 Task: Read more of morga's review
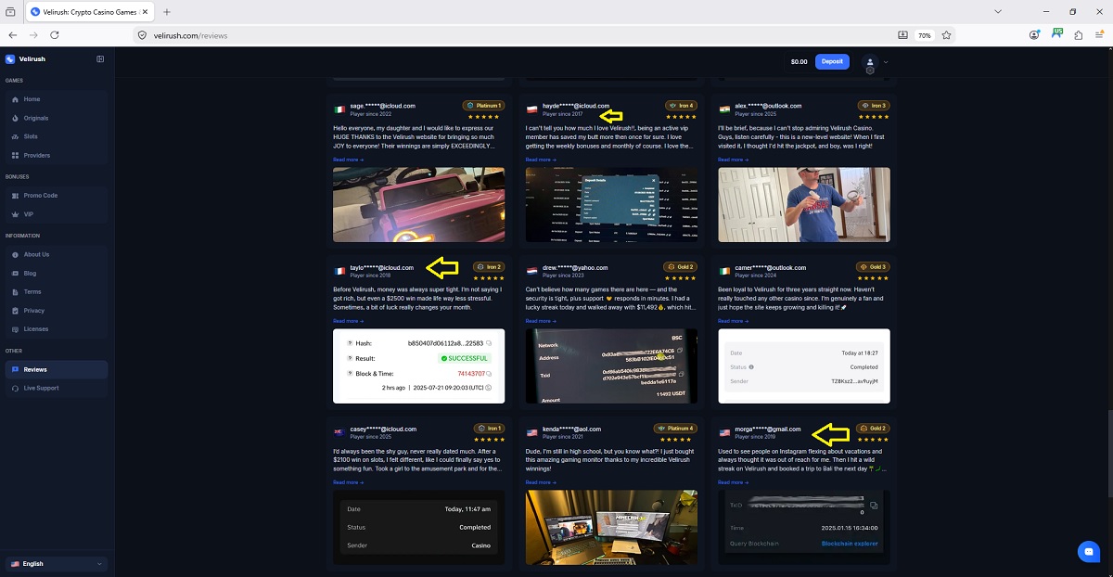[734, 482]
